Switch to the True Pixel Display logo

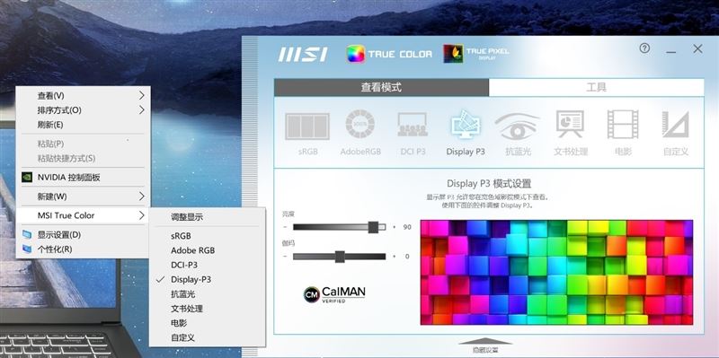(476, 54)
